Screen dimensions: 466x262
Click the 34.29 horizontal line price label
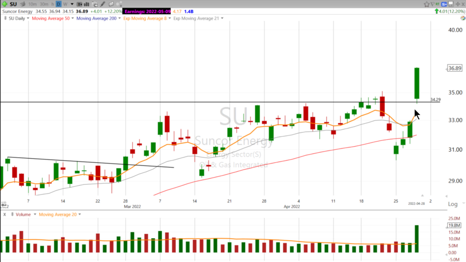(x=435, y=99)
